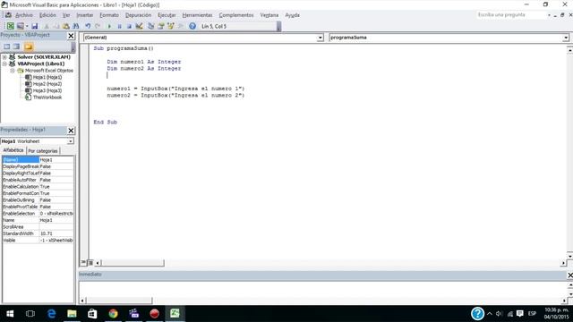Click the Properties Window toolbar icon
The image size is (573, 322).
click(161, 26)
